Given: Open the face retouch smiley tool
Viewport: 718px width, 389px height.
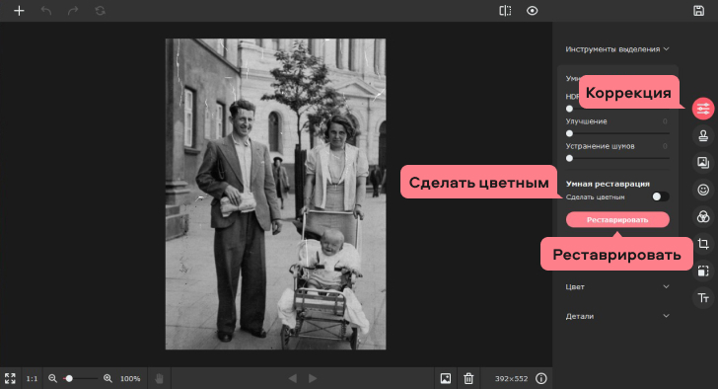Looking at the screenshot, I should tap(703, 190).
